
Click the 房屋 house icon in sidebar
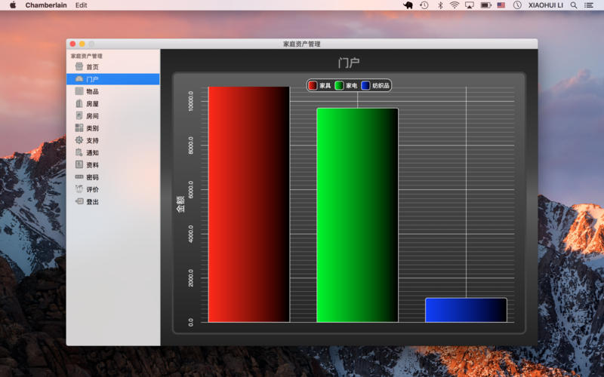79,103
